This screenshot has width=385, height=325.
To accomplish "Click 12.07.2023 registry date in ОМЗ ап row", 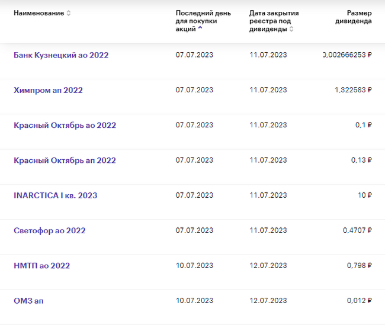I will 268,301.
